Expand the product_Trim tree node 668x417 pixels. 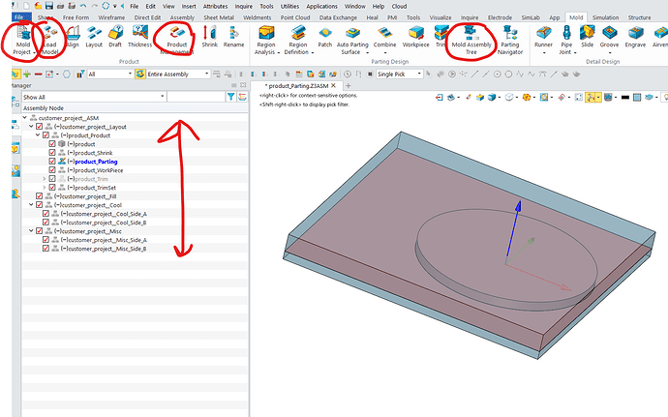44,179
